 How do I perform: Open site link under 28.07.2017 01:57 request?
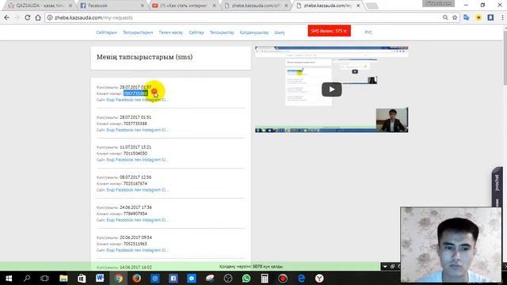click(x=137, y=100)
